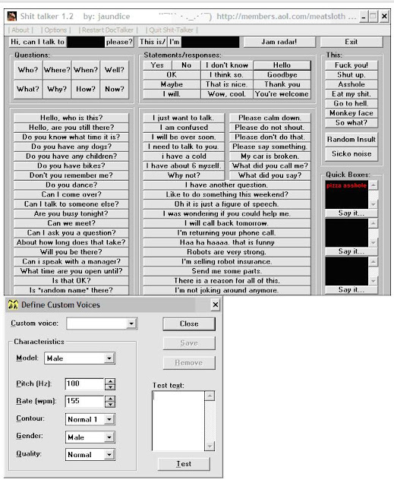
Task: Click 'Say it...' under the third quick box
Action: tap(351, 290)
